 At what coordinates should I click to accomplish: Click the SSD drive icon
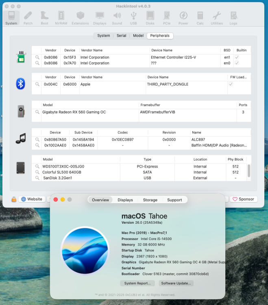coord(21,168)
